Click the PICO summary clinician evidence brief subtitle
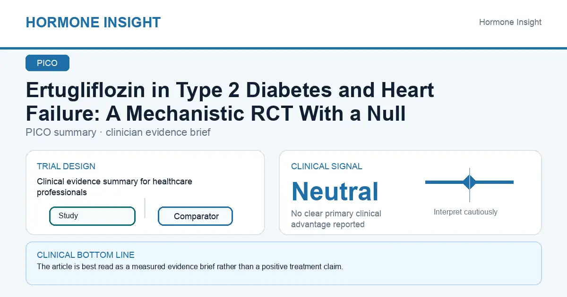 (118, 132)
